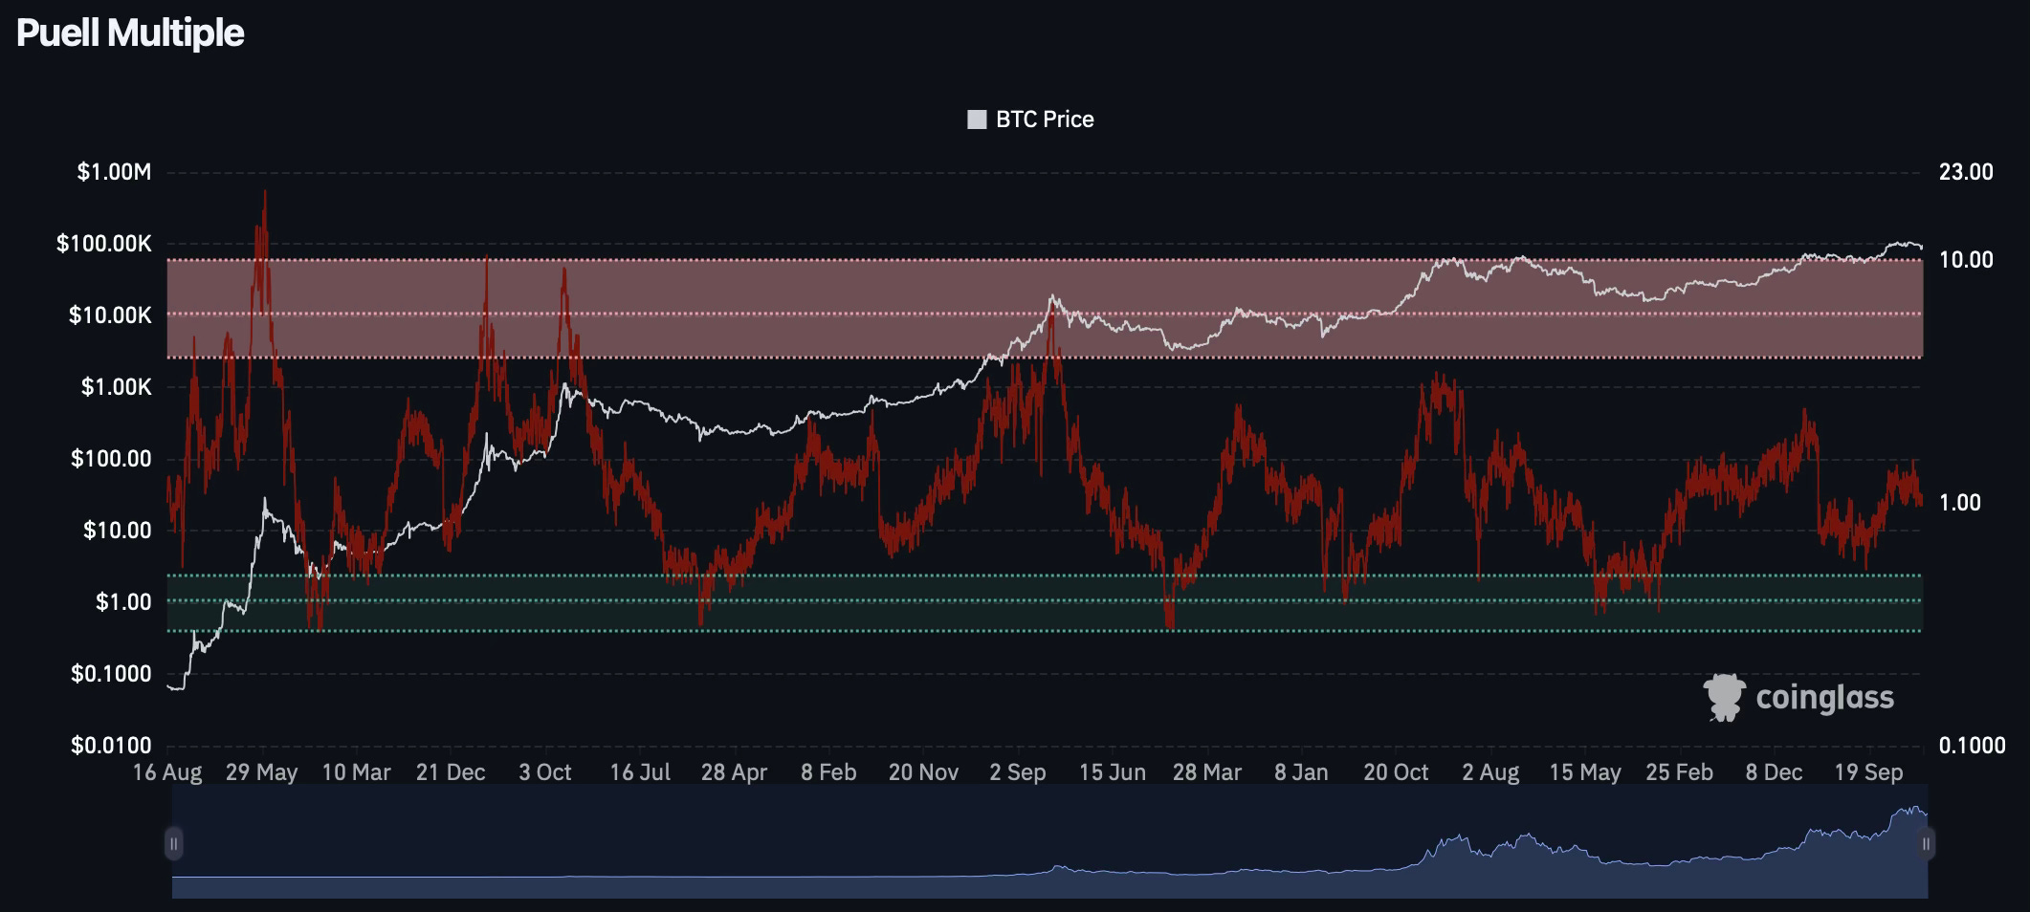Click the $10.00 price axis label
Screen dimensions: 2030x912
pos(117,531)
